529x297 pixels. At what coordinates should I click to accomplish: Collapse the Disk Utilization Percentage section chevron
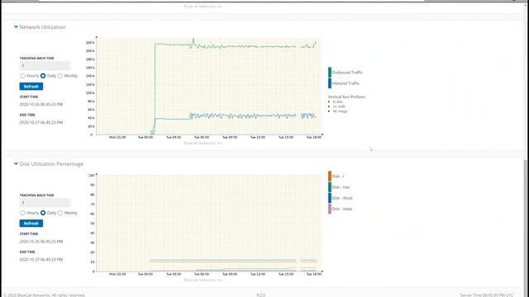point(16,163)
